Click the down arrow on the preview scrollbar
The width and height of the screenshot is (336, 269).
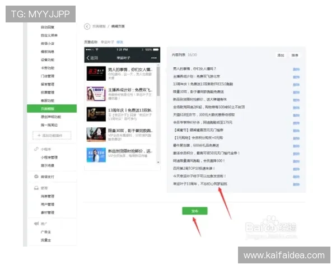158,163
